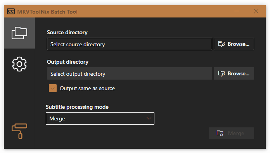This screenshot has height=153, width=270.
Task: Click the Select source directory field
Action: click(x=129, y=44)
